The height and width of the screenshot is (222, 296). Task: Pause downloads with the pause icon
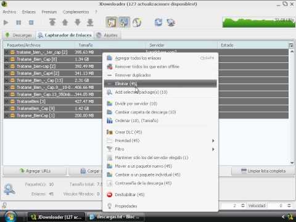18,22
